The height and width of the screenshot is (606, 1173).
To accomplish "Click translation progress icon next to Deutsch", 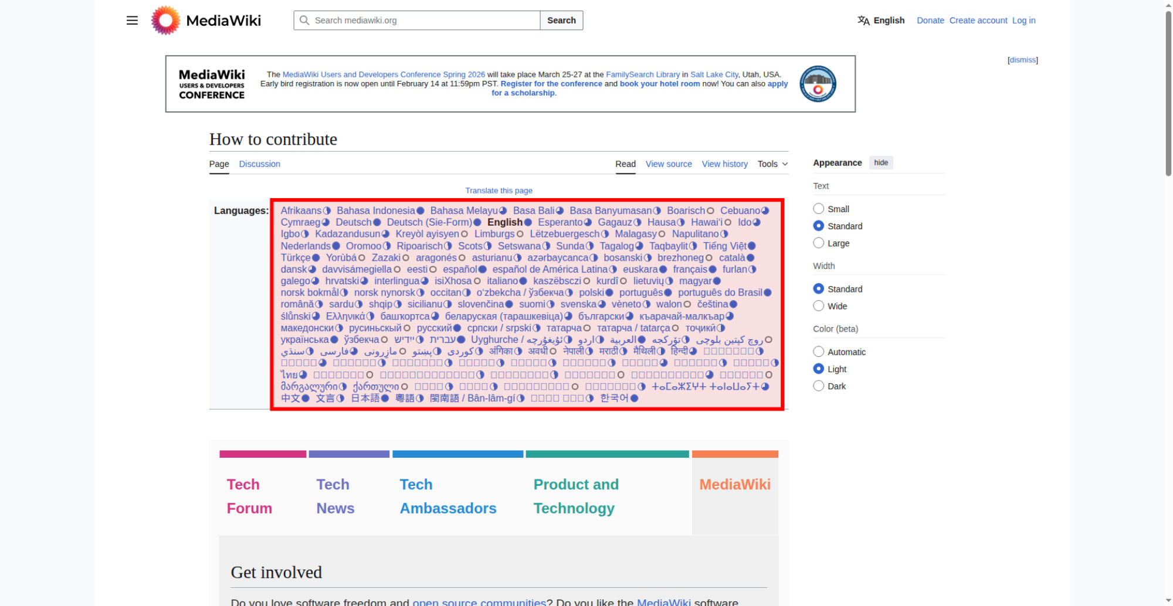I will click(377, 223).
